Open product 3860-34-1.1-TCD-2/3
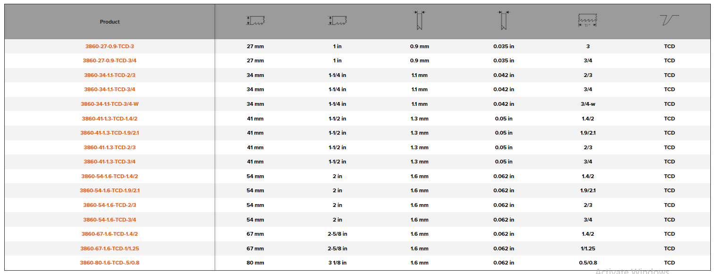Viewport: 716px width, 274px height. 110,75
